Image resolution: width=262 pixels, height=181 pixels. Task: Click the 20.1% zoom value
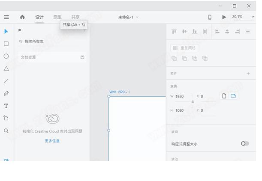coord(237,17)
